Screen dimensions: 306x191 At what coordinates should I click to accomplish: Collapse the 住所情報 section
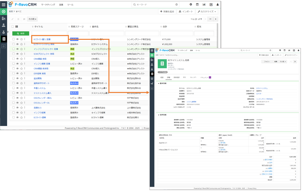[159, 115]
